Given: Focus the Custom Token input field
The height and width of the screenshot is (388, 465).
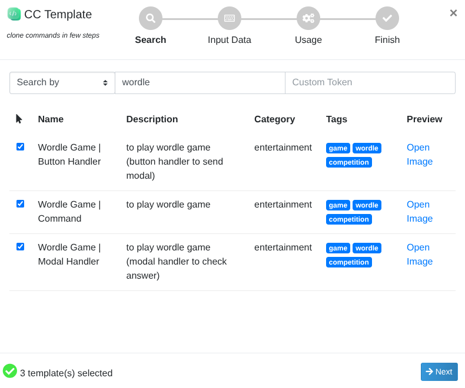Looking at the screenshot, I should [x=370, y=83].
